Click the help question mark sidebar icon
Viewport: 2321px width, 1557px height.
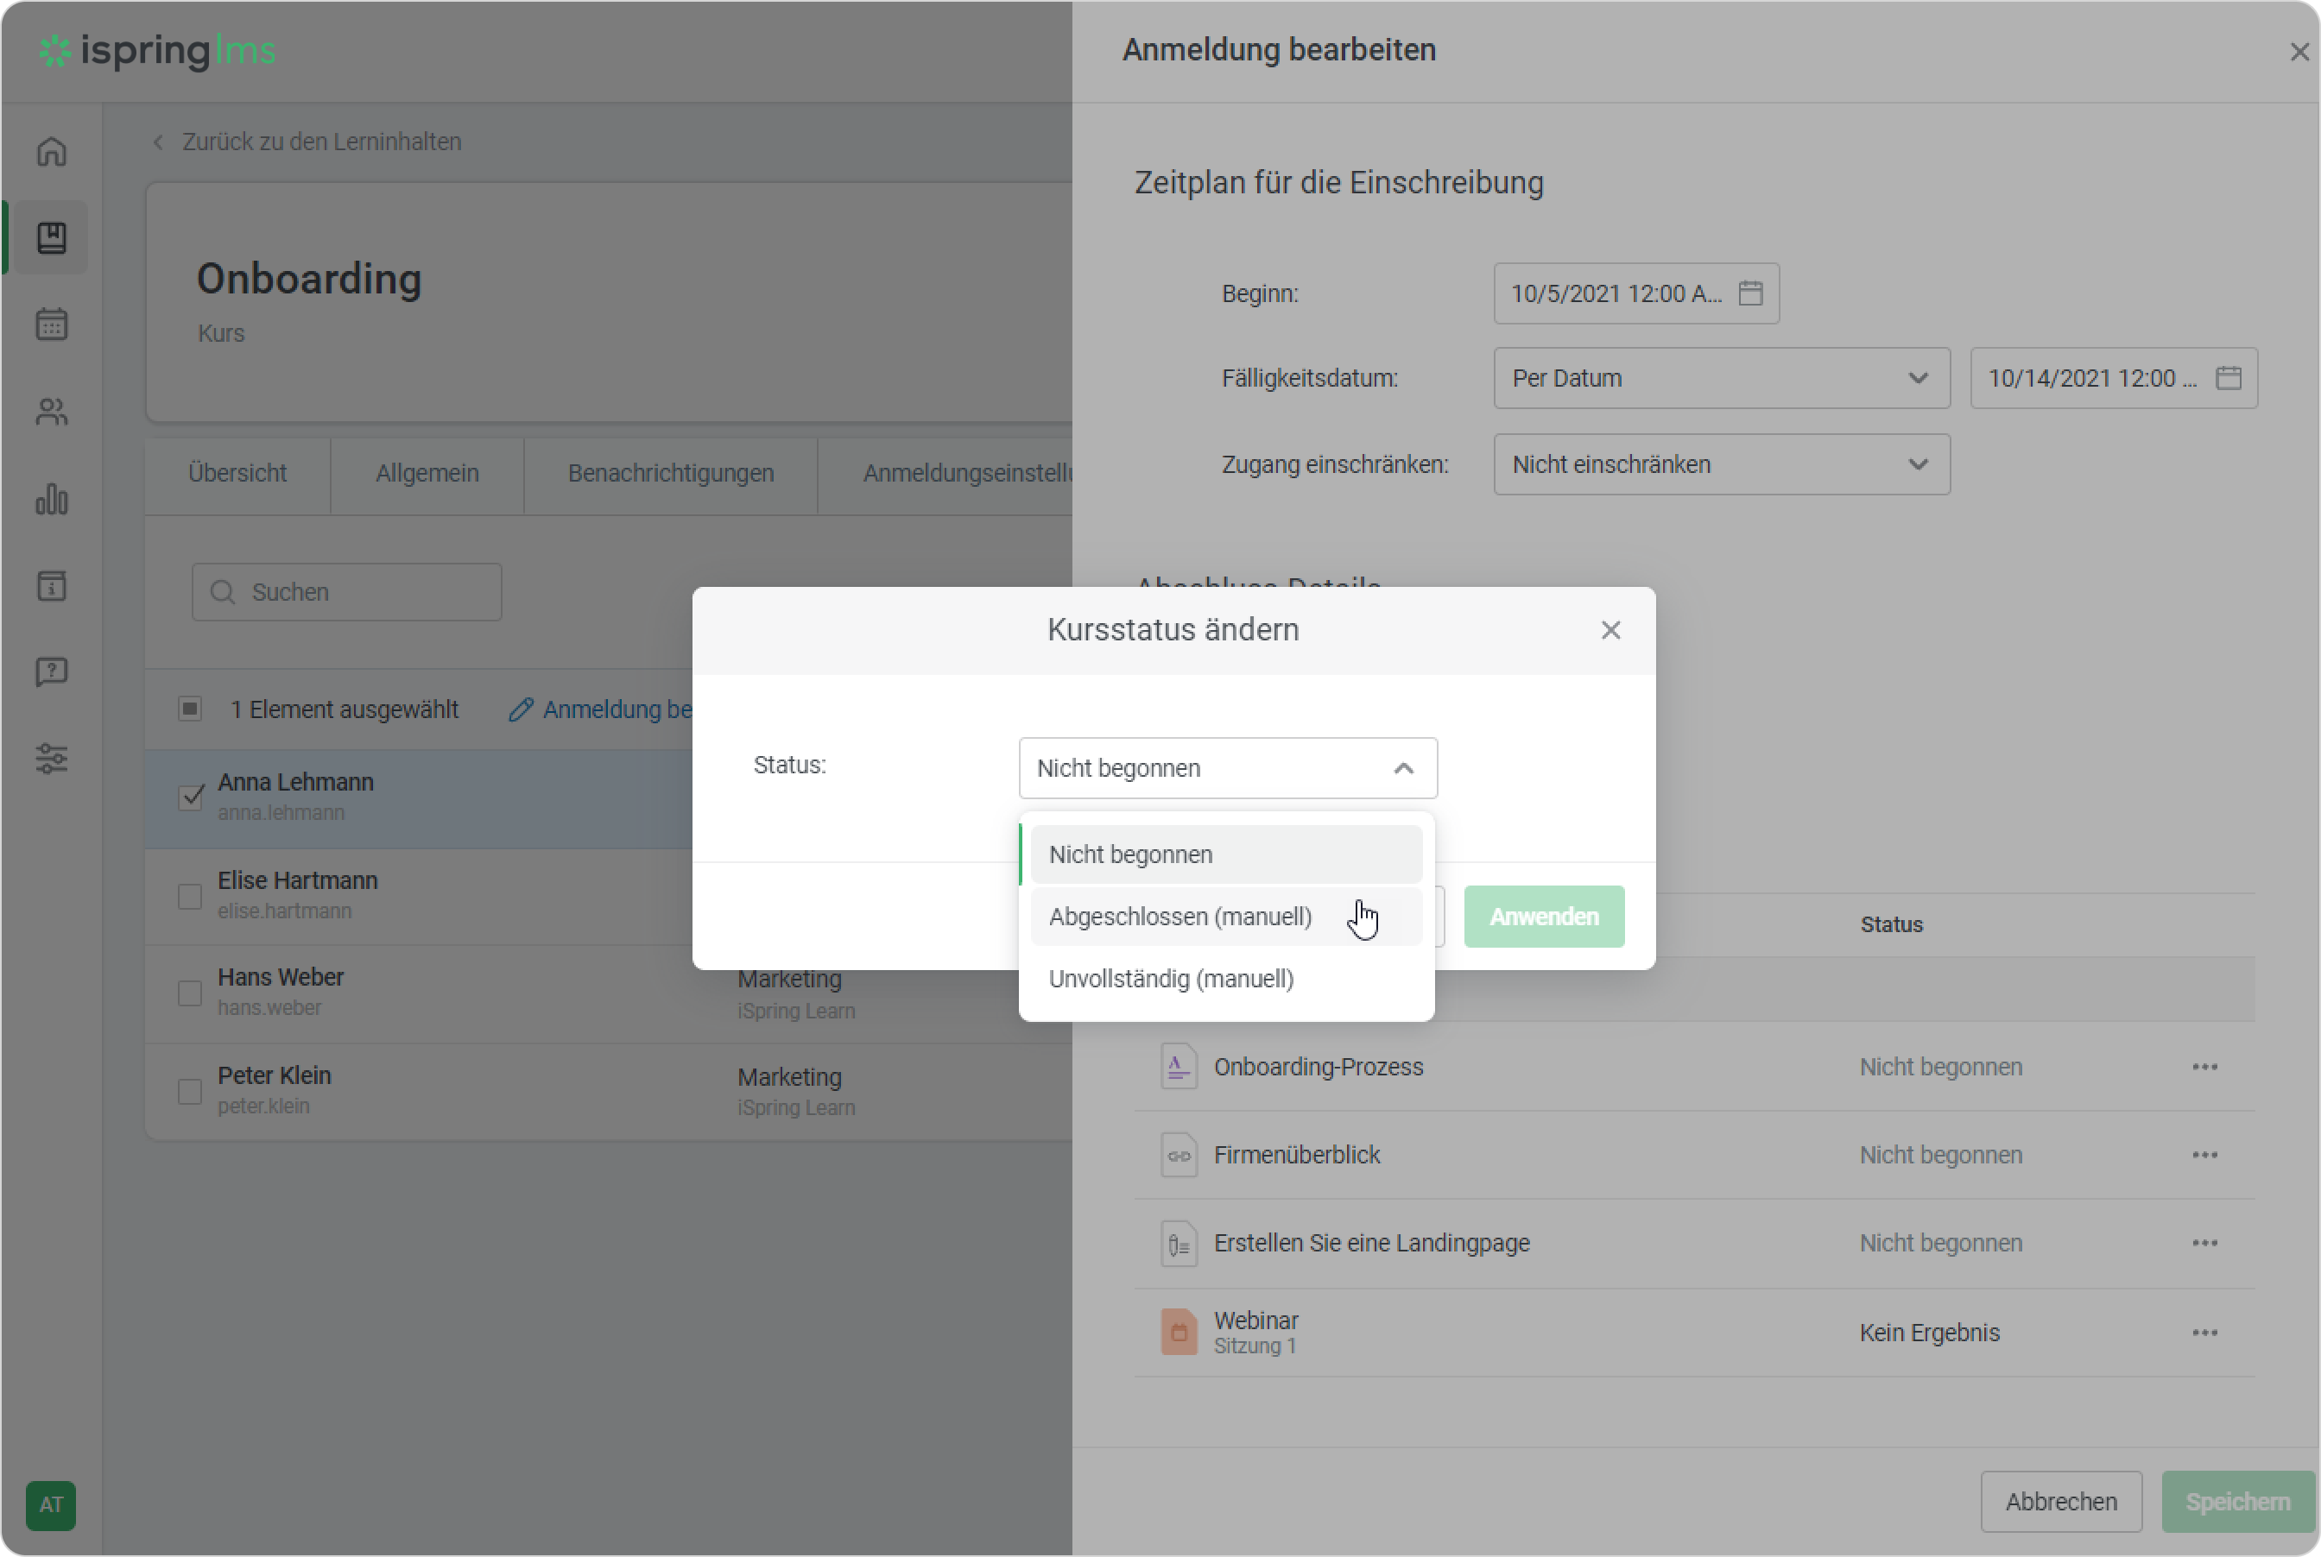[52, 672]
